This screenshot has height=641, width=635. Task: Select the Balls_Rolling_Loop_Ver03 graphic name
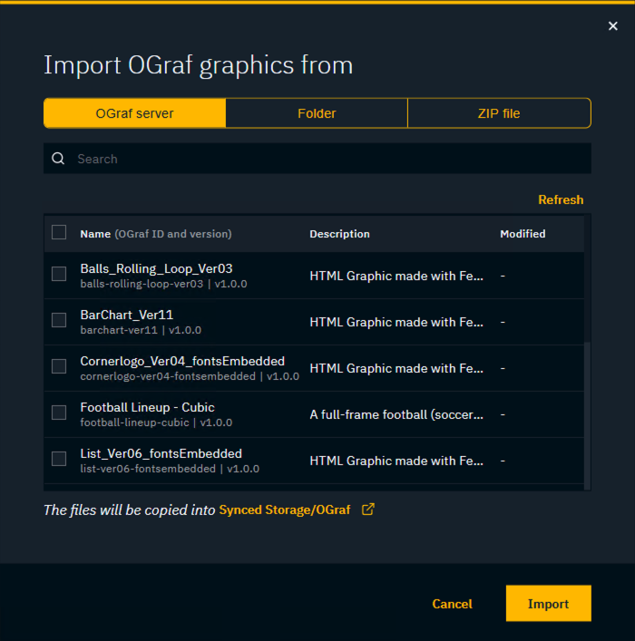[156, 268]
